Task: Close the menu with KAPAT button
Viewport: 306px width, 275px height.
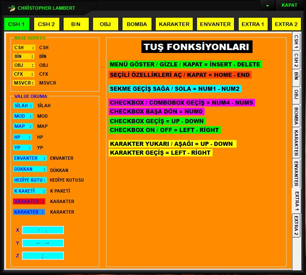Action: coord(290,5)
